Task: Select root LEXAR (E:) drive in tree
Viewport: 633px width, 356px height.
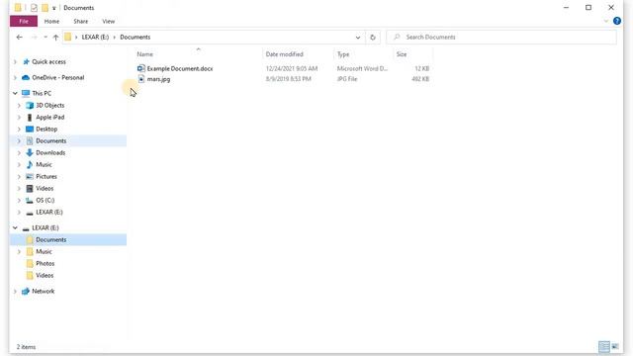Action: tap(45, 228)
